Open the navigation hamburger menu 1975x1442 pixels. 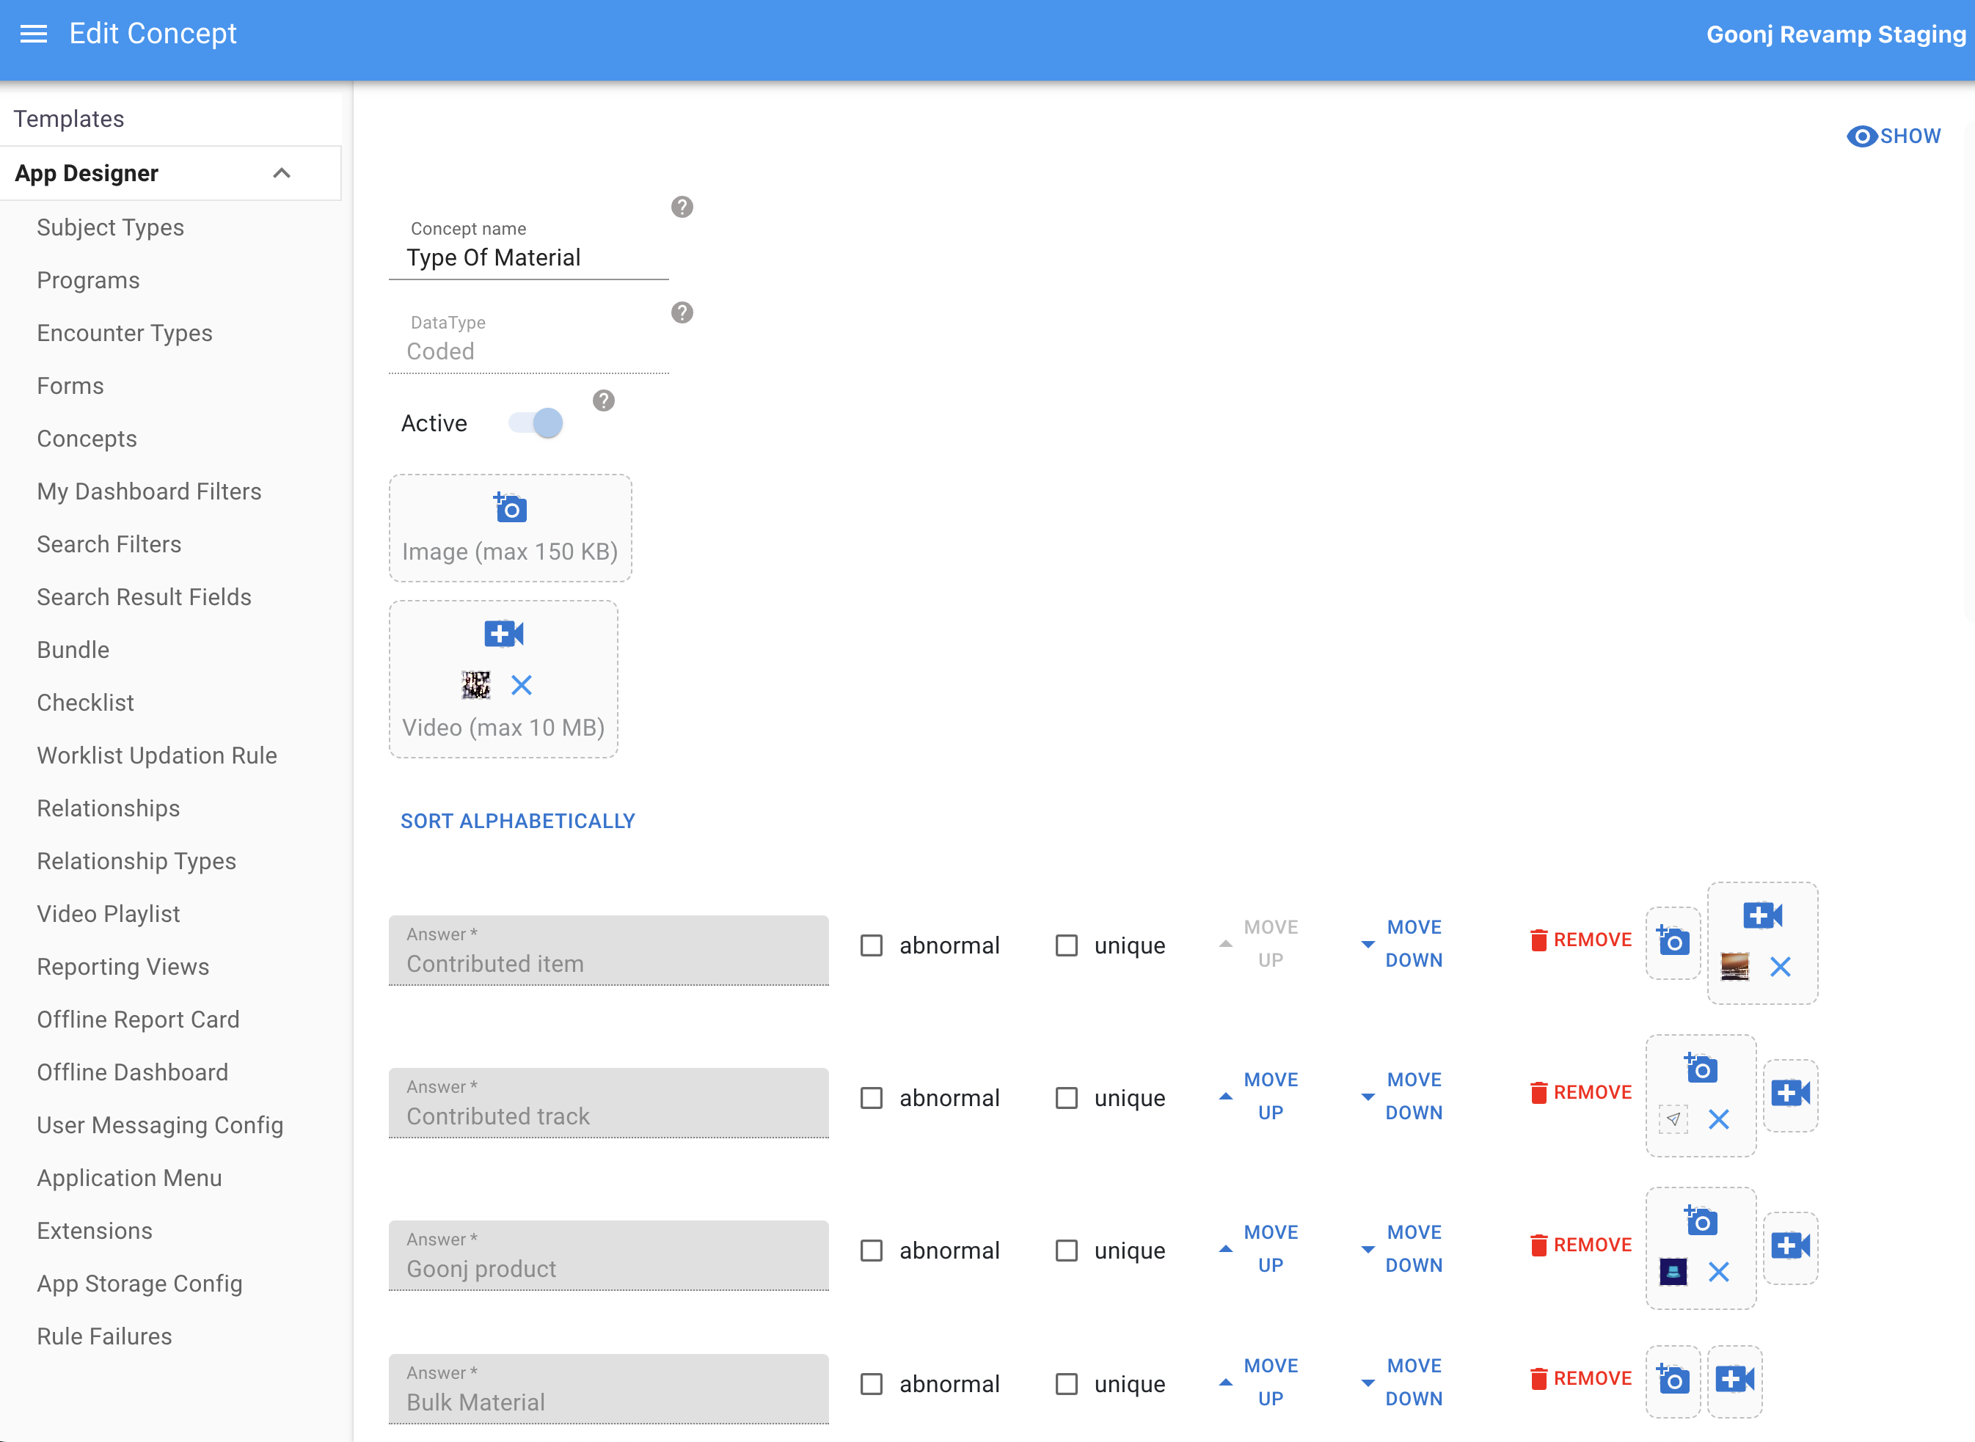tap(33, 34)
